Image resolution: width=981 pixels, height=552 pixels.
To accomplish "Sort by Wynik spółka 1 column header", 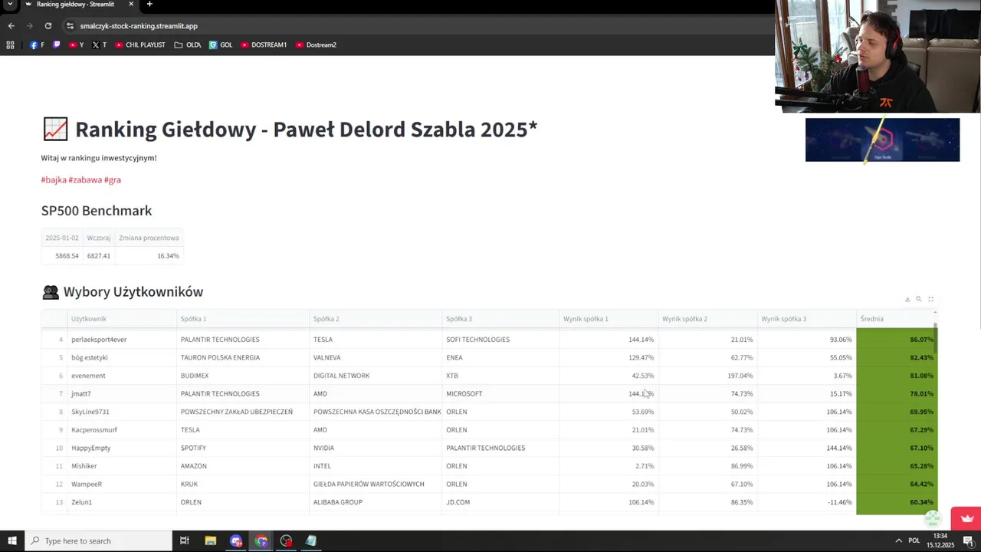I will (609, 319).
